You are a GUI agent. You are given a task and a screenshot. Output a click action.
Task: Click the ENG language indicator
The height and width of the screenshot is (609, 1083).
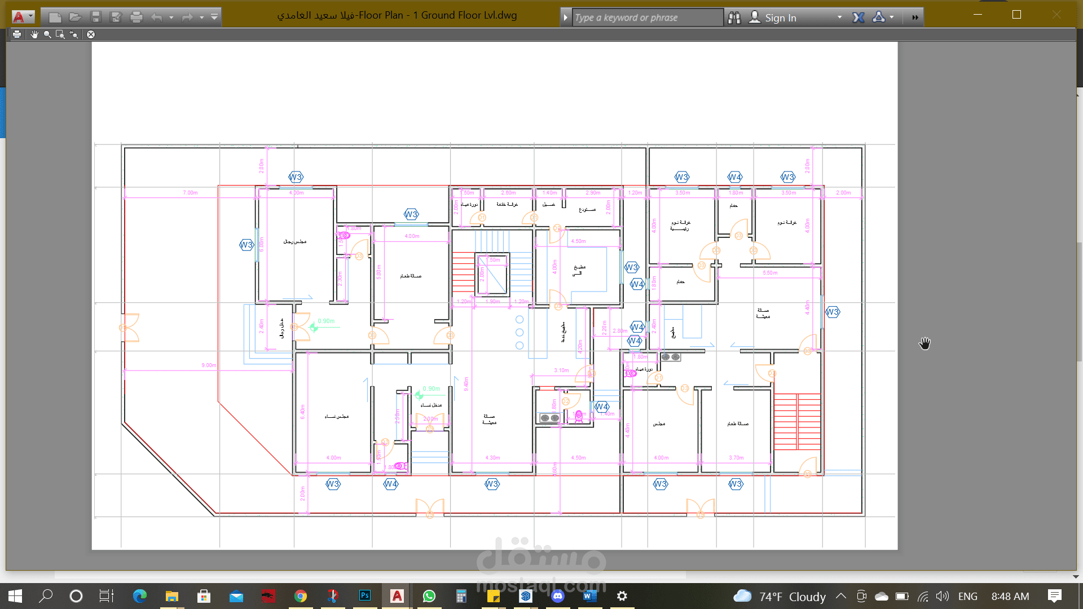click(967, 596)
